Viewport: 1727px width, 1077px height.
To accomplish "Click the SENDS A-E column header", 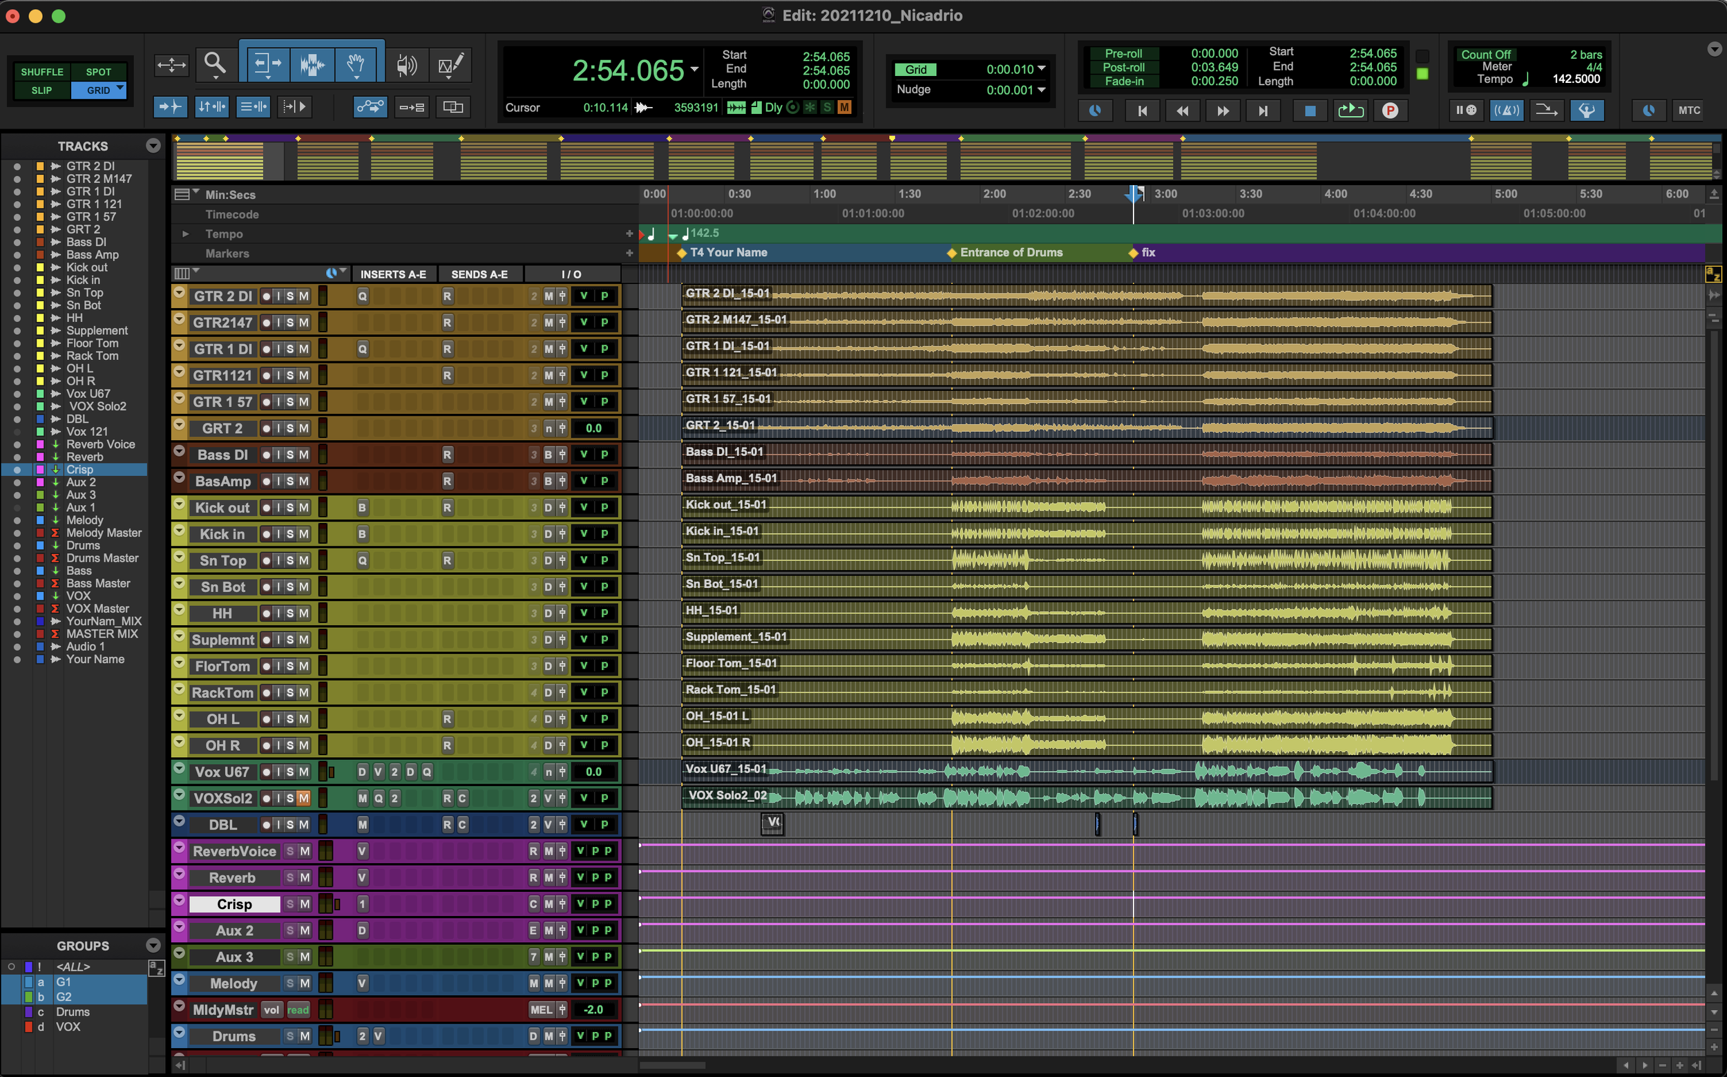I will pos(479,274).
